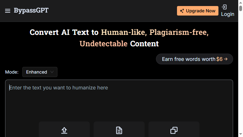Viewport: 243px width, 137px height.
Task: Click the Undetectable headline word
Action: click(x=104, y=44)
